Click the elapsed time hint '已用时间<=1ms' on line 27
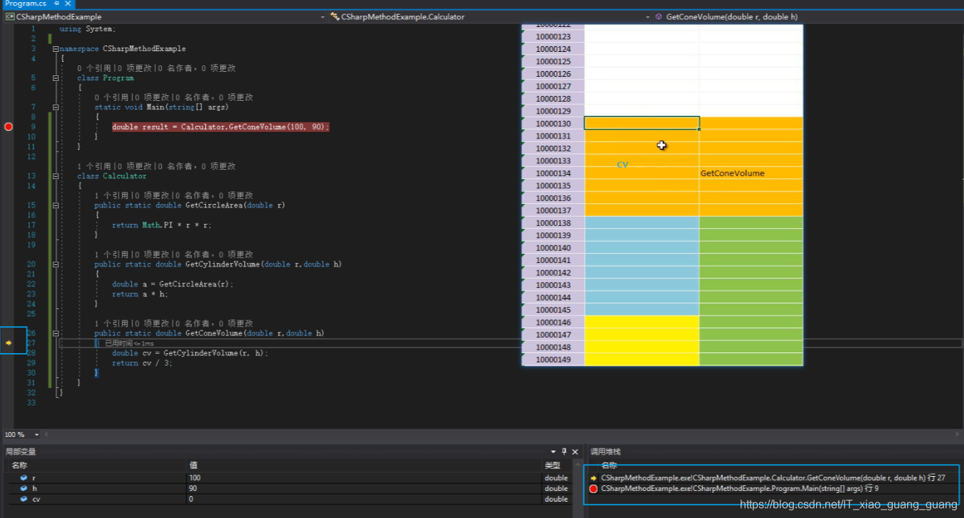Viewport: 964px width, 518px height. click(x=129, y=343)
